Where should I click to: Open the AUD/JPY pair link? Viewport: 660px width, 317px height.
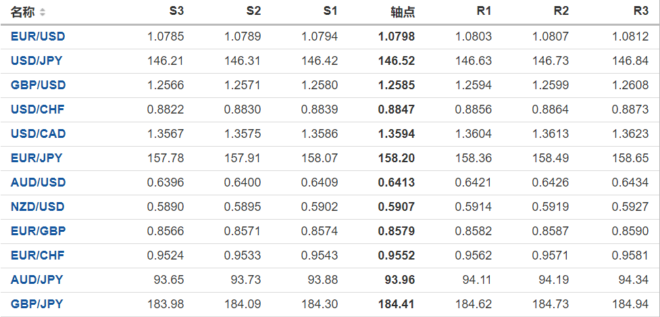pos(36,280)
